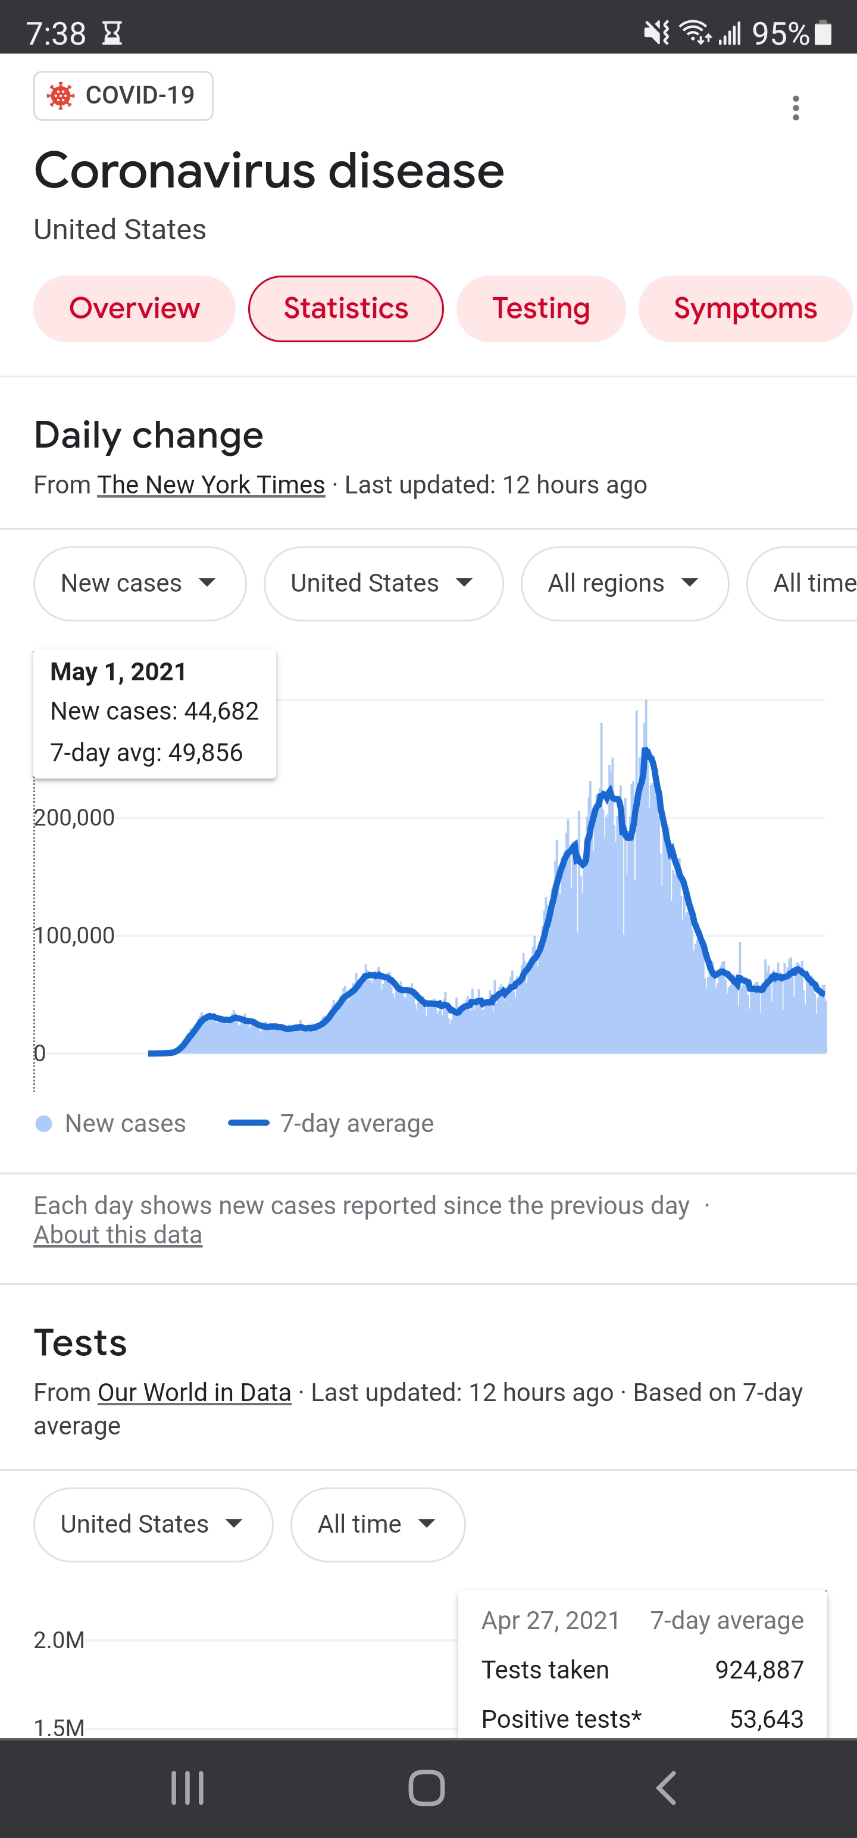Open the About this data link
The image size is (857, 1838).
point(118,1235)
